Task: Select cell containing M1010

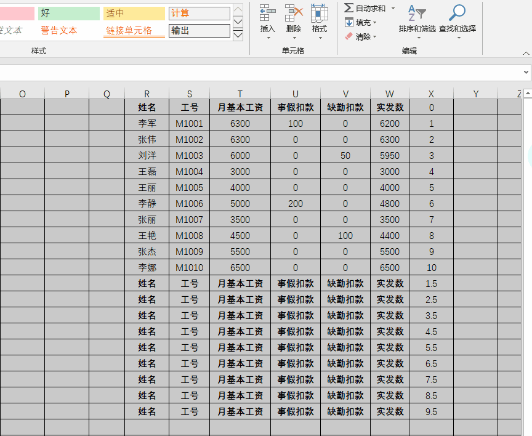Action: click(x=189, y=267)
